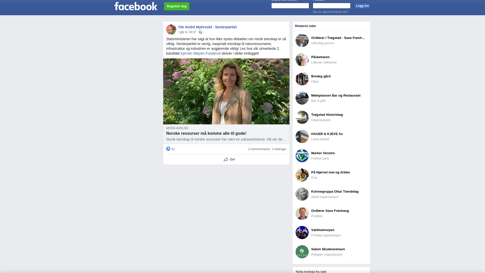
Task: Open the 3 delinger link
Action: [x=279, y=149]
